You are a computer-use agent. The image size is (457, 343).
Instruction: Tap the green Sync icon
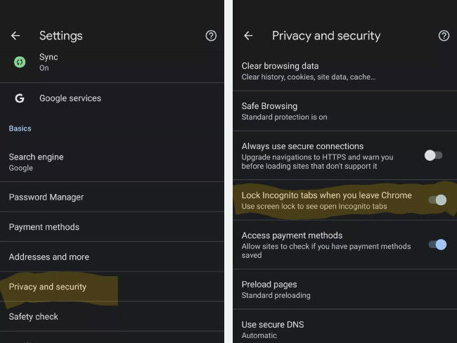(20, 62)
